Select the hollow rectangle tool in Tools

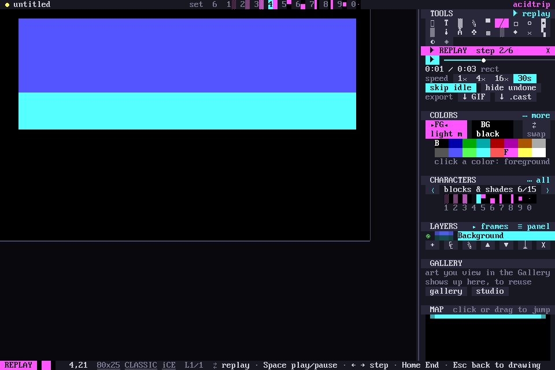(x=516, y=23)
